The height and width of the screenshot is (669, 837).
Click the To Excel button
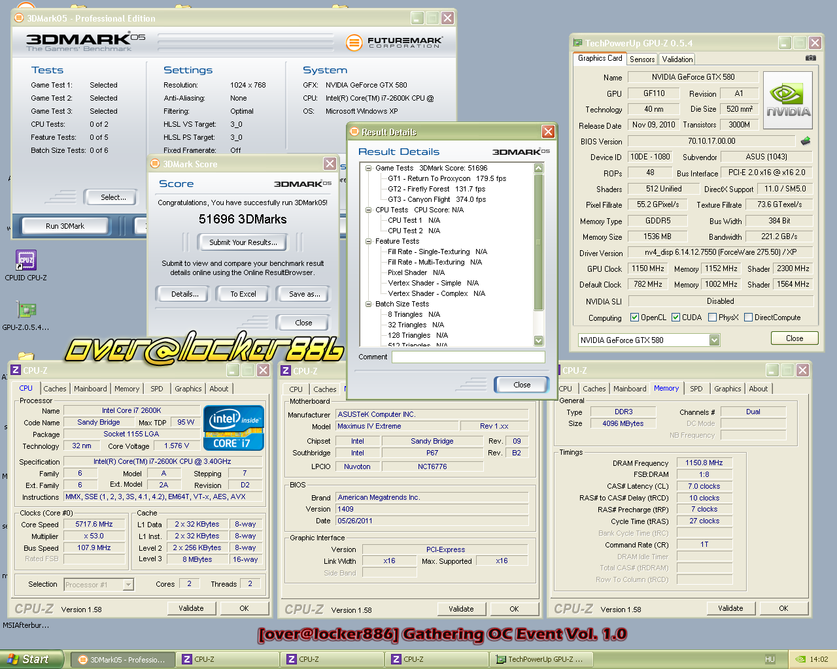[x=243, y=294]
